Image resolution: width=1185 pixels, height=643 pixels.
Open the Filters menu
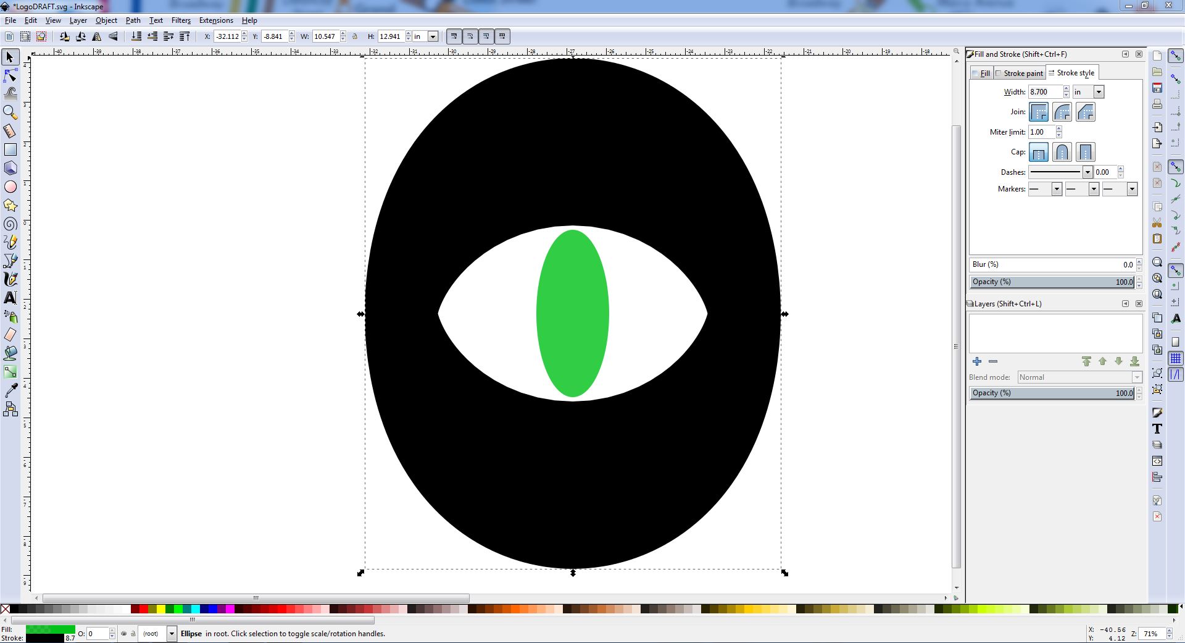click(181, 20)
